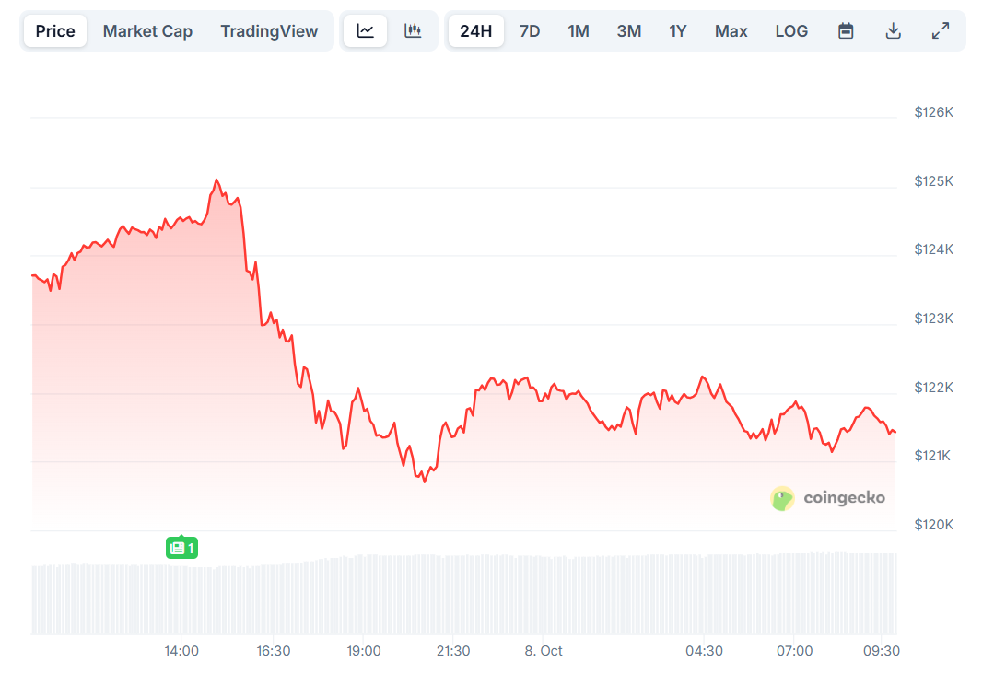Image resolution: width=994 pixels, height=673 pixels.
Task: Select the 1M time range
Action: point(579,30)
